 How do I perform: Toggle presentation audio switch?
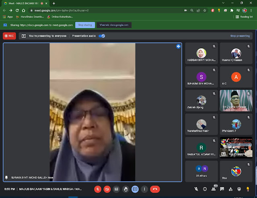coord(102,36)
